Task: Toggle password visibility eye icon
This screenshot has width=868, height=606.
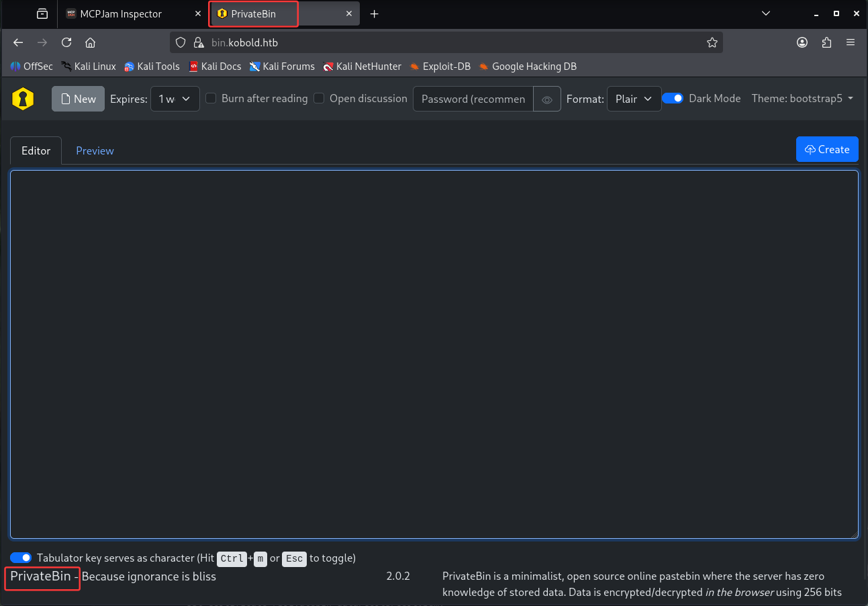Action: 547,99
